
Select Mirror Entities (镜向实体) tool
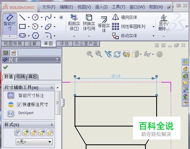125,18
